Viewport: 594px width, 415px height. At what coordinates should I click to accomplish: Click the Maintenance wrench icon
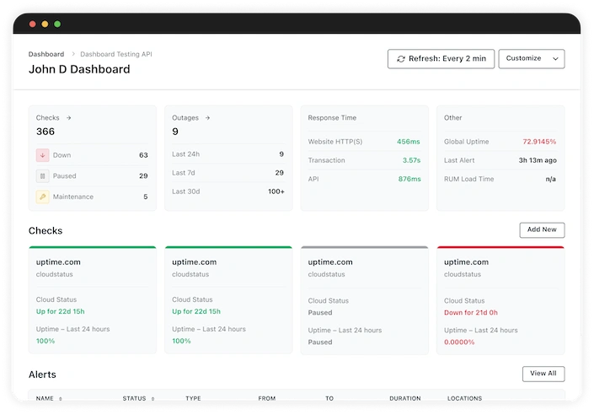42,197
